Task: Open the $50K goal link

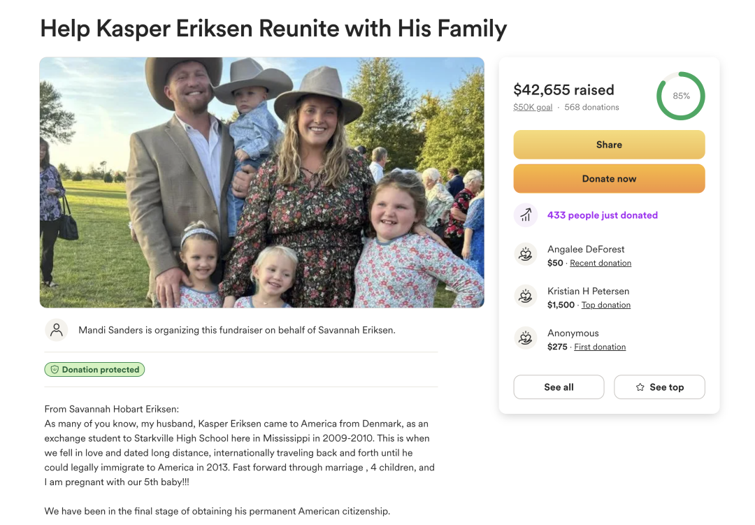Action: point(533,108)
